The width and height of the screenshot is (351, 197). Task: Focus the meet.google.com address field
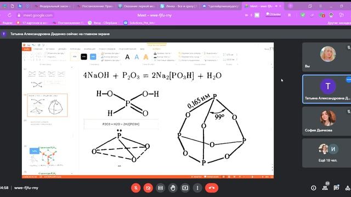point(38,15)
